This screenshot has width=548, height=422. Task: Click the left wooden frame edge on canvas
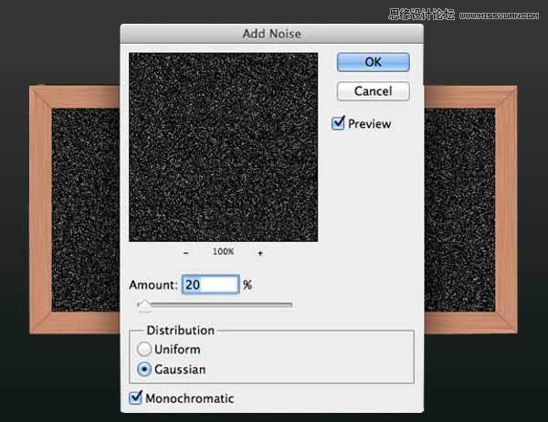[x=40, y=210]
